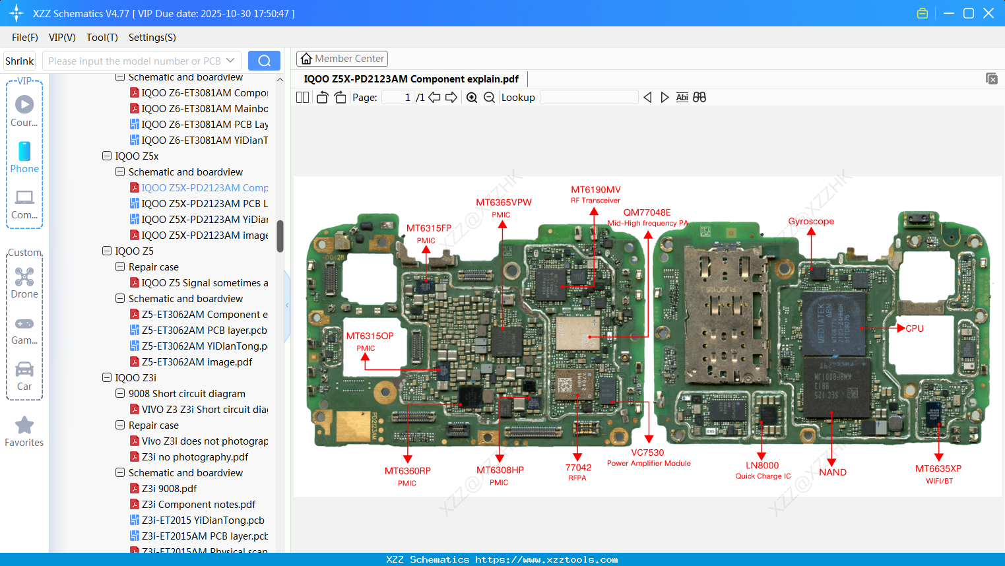Zoom in on the PDF page
This screenshot has height=566, width=1005.
pos(472,97)
